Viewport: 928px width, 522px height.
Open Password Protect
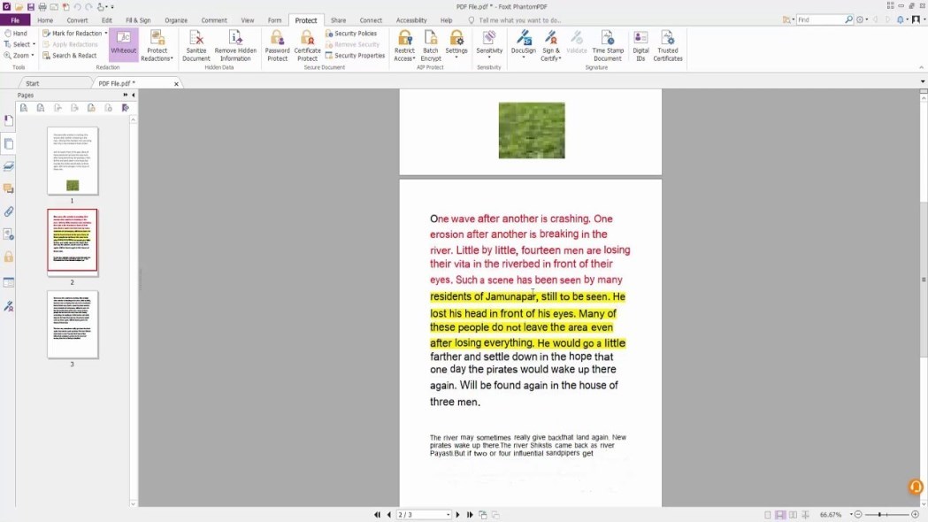pyautogui.click(x=277, y=44)
